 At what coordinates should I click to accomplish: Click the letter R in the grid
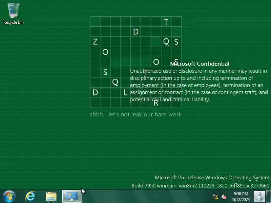(156, 103)
